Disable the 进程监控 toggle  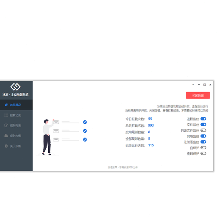tap(203, 119)
